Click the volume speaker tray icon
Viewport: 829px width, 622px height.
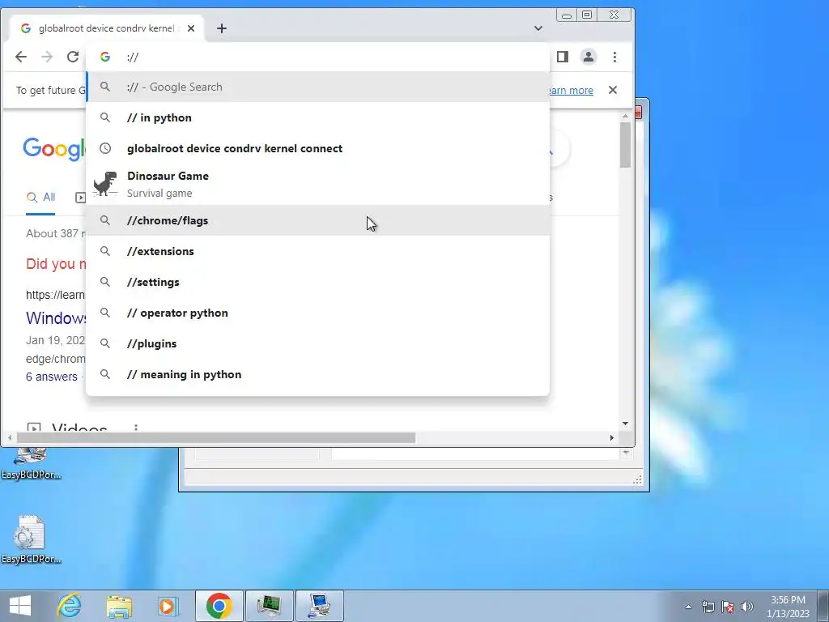[x=747, y=607]
